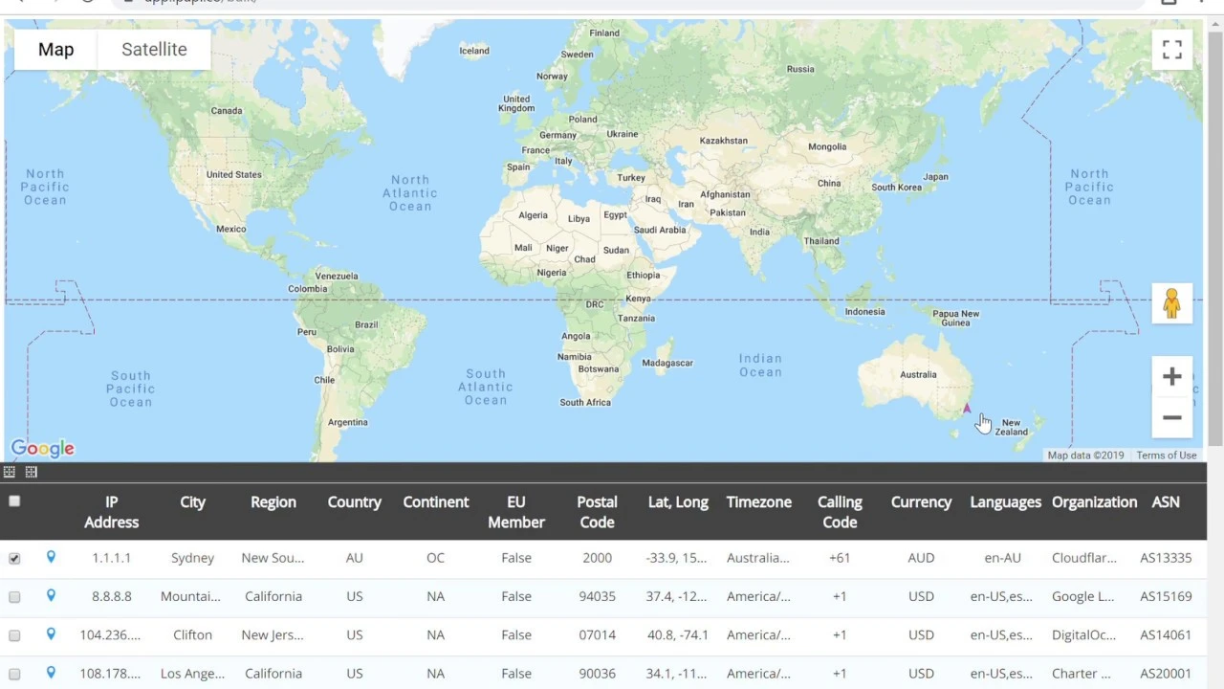Click the Street View pegman icon

coord(1171,305)
